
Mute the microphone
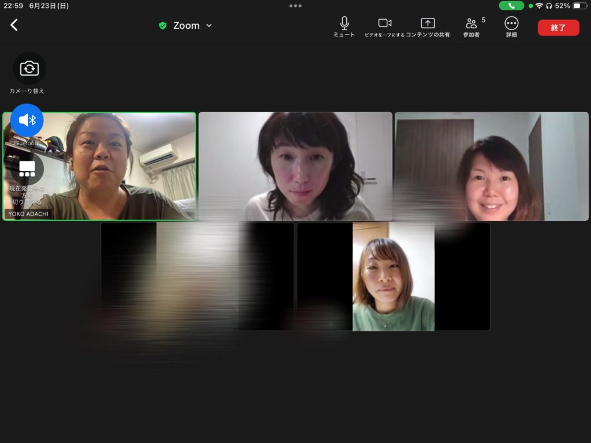point(344,26)
